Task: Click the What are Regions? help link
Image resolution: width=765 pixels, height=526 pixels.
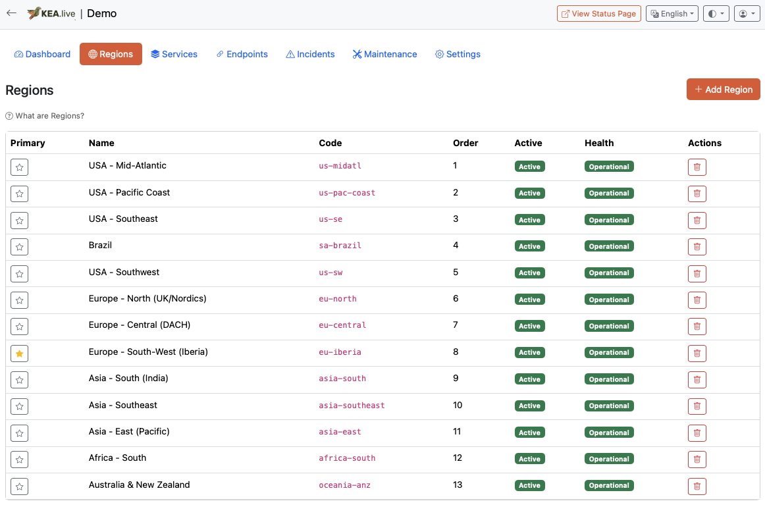Action: coord(45,116)
